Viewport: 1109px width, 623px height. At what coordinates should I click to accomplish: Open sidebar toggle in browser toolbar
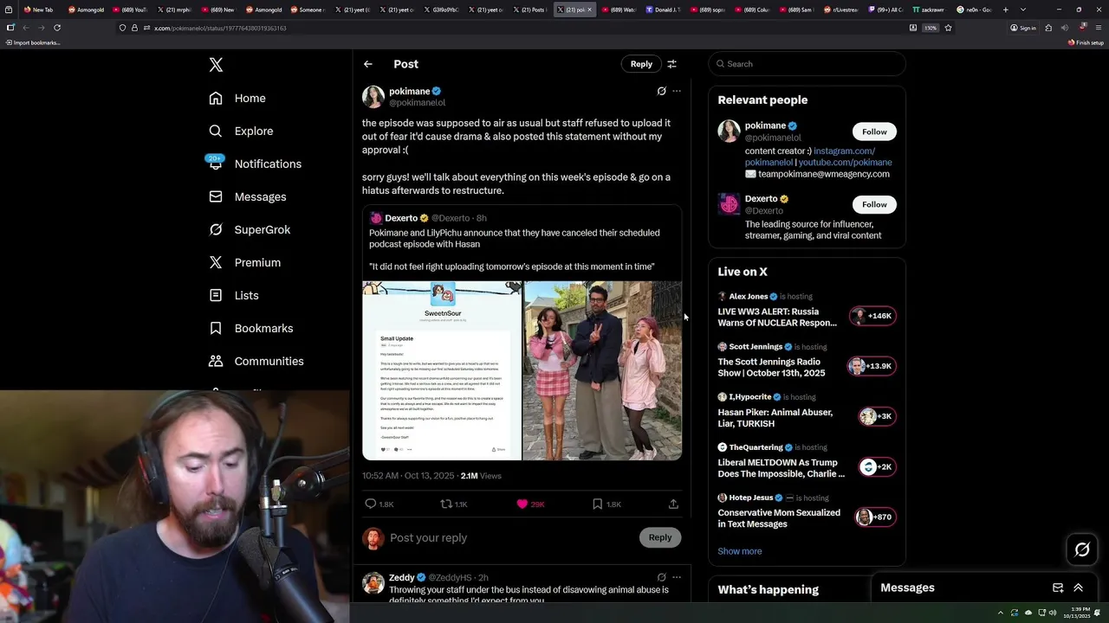pyautogui.click(x=10, y=28)
